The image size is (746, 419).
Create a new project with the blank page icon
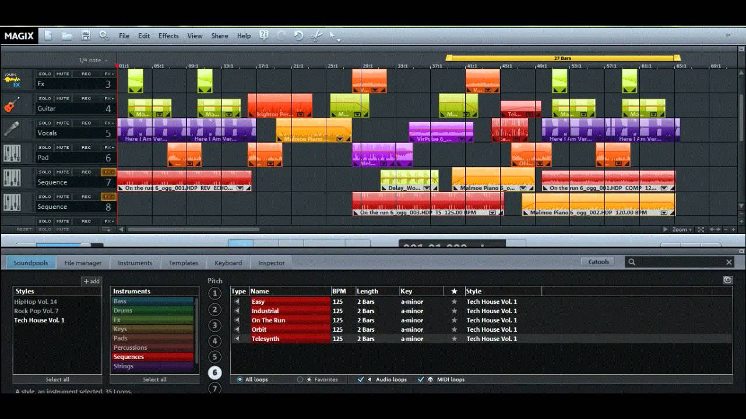[x=48, y=35]
